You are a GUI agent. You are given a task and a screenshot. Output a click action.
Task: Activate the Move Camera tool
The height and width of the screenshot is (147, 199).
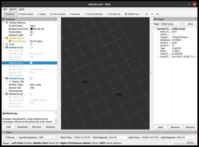(x=26, y=14)
